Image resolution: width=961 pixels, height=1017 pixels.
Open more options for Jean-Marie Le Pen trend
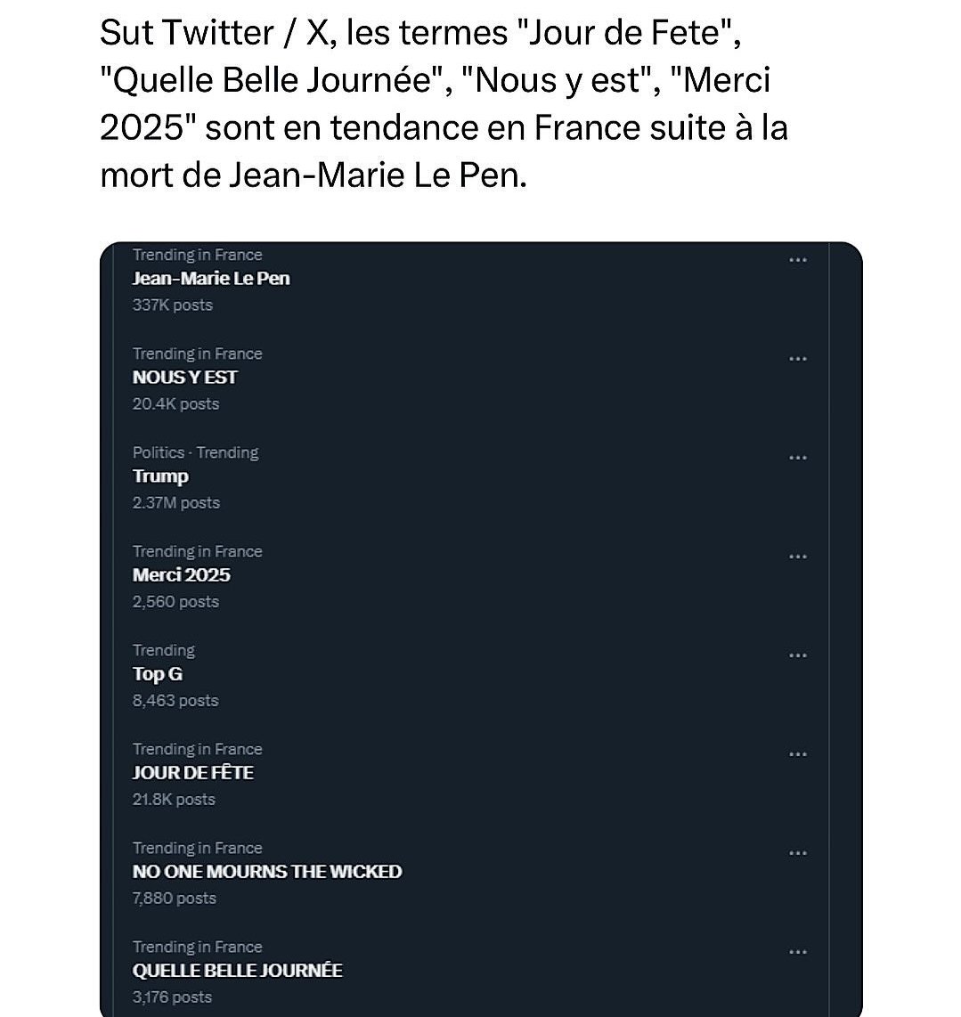pyautogui.click(x=798, y=260)
